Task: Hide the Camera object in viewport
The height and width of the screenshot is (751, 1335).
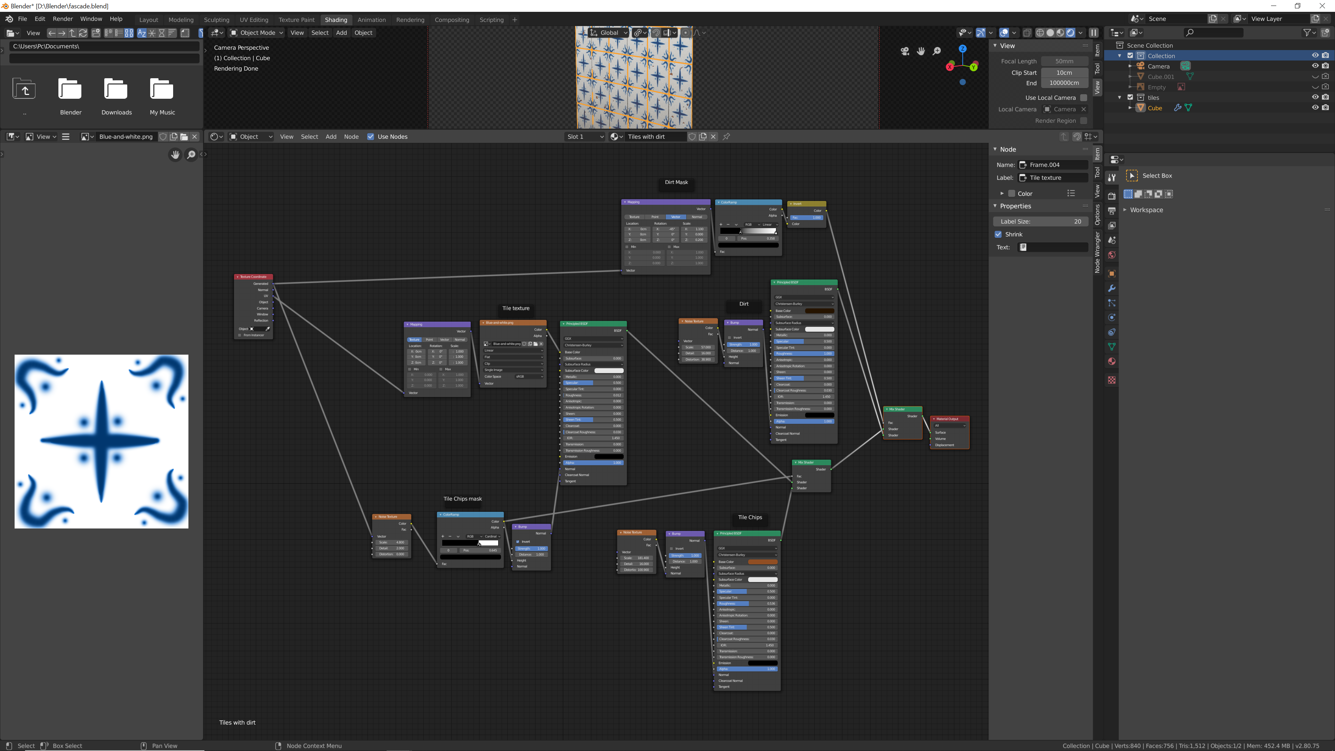Action: pyautogui.click(x=1315, y=66)
